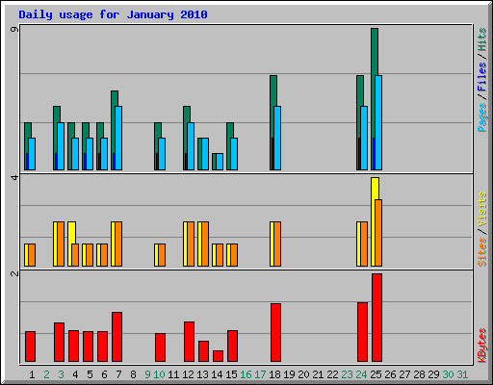Click green day "30" on the x-axis
The height and width of the screenshot is (385, 493).
pyautogui.click(x=448, y=374)
